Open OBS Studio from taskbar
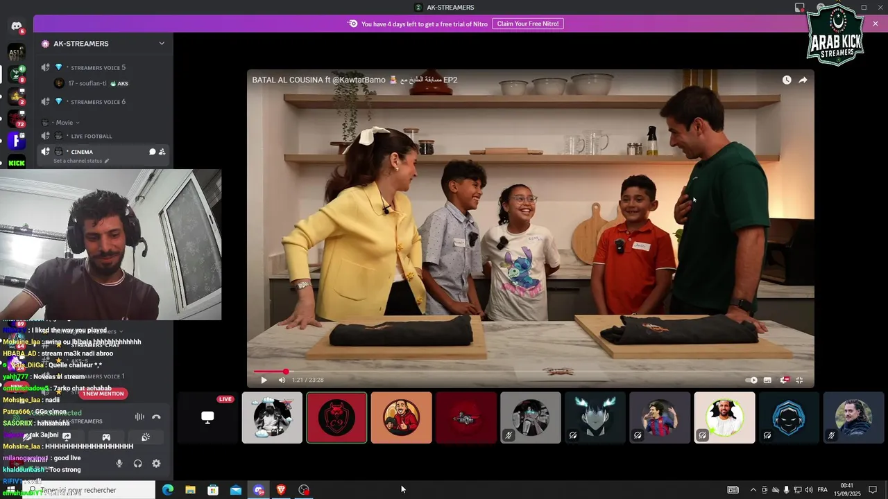Image resolution: width=888 pixels, height=499 pixels. pyautogui.click(x=304, y=490)
